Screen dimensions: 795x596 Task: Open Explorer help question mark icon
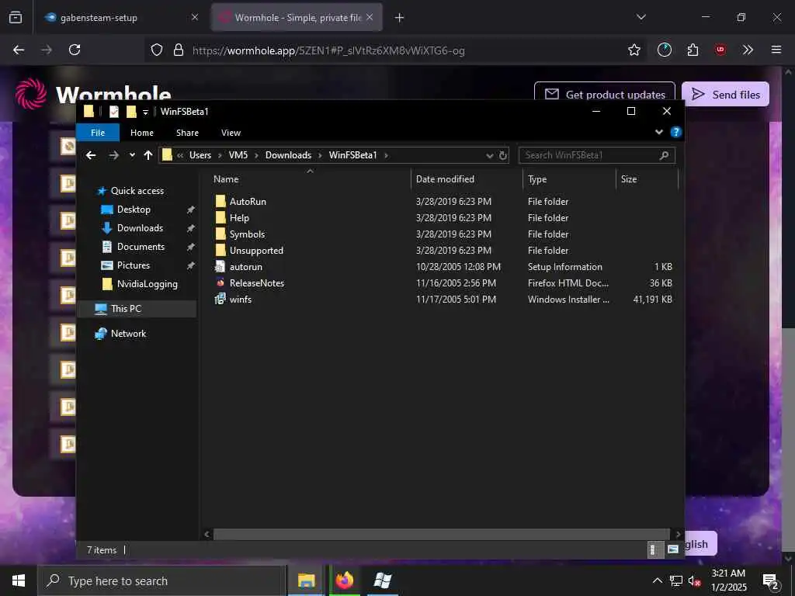(x=676, y=132)
